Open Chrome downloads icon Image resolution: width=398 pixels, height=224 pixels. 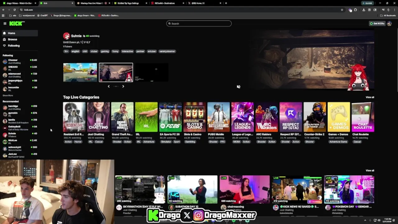[364, 10]
